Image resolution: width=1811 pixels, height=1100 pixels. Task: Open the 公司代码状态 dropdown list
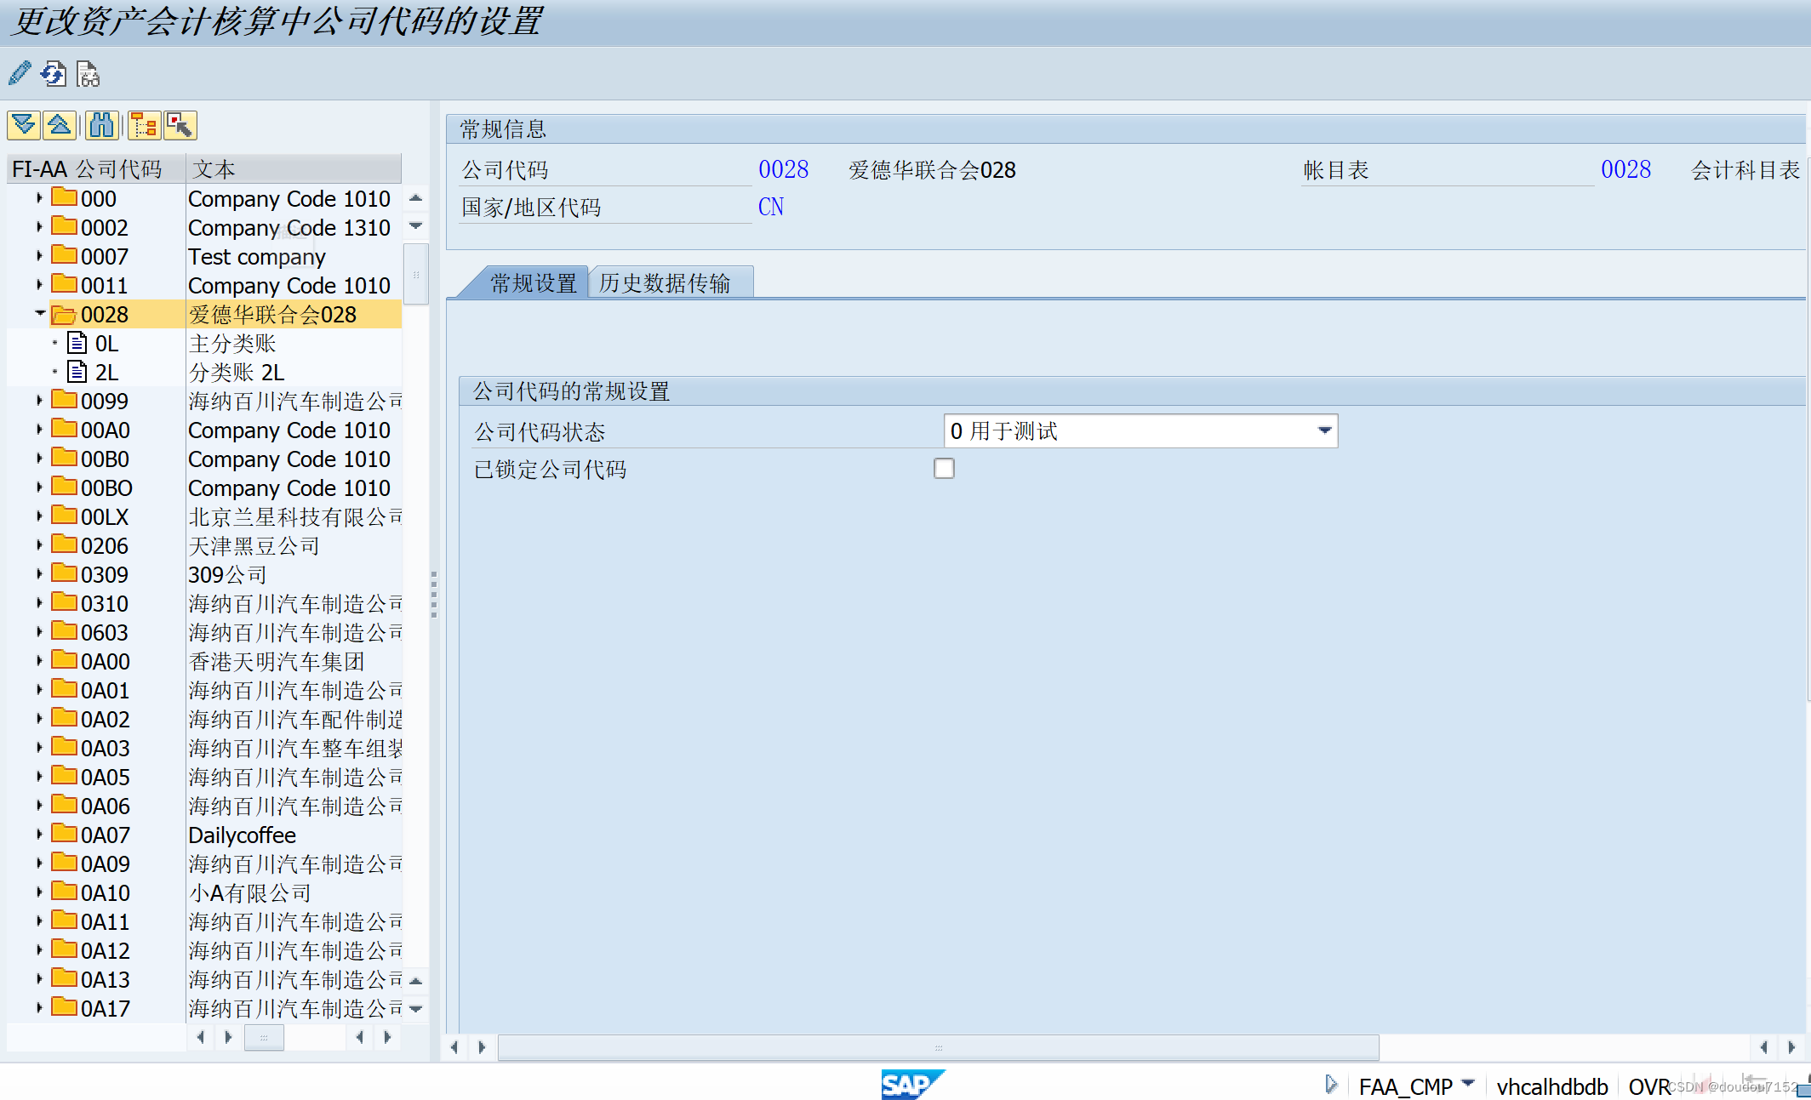(1323, 430)
